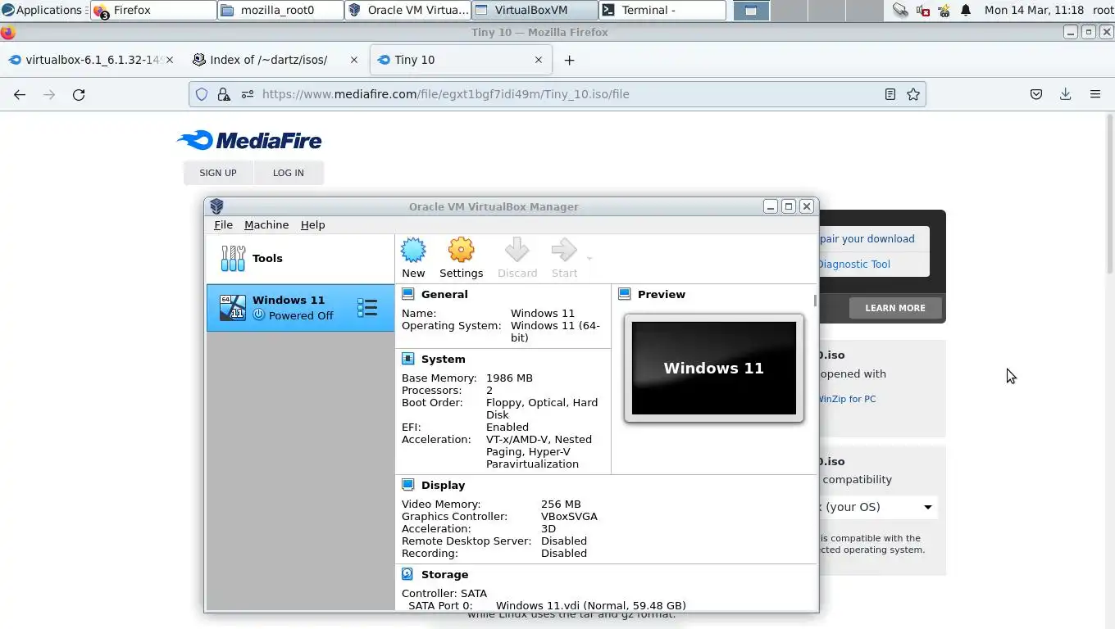Open the Firefox hamburger menu
Viewport: 1115px width, 629px height.
tap(1095, 94)
